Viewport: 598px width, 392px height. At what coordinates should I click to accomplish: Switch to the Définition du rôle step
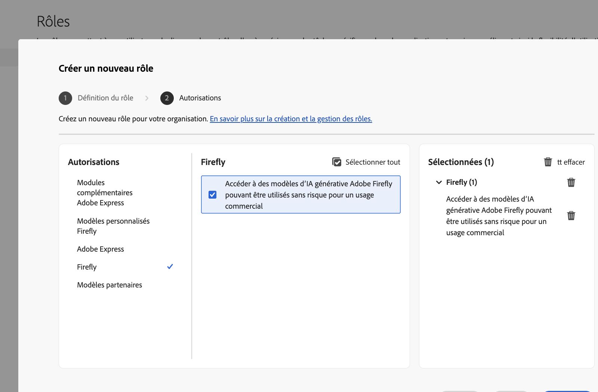105,98
